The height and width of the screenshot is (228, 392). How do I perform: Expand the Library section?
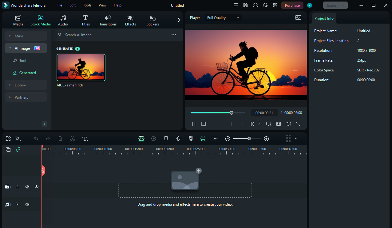[26, 85]
